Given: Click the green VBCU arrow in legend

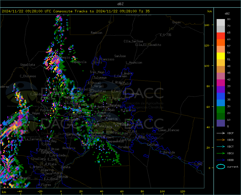Looking at the screenshot, I should point(221,153).
